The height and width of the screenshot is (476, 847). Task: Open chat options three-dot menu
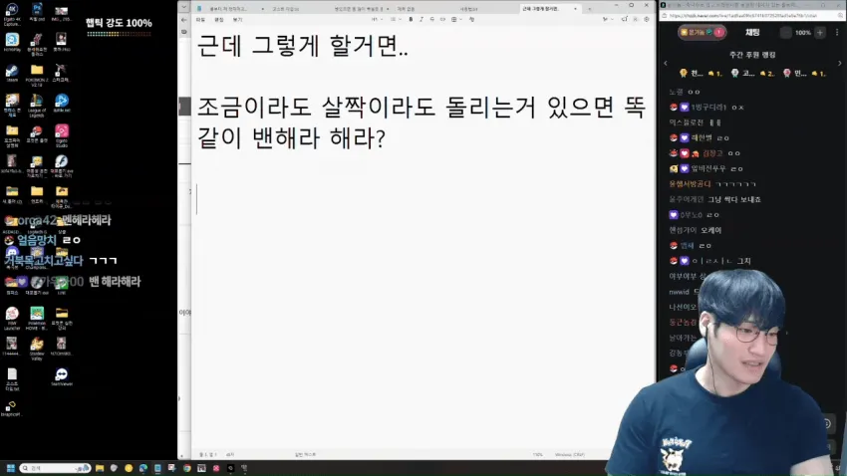837,33
